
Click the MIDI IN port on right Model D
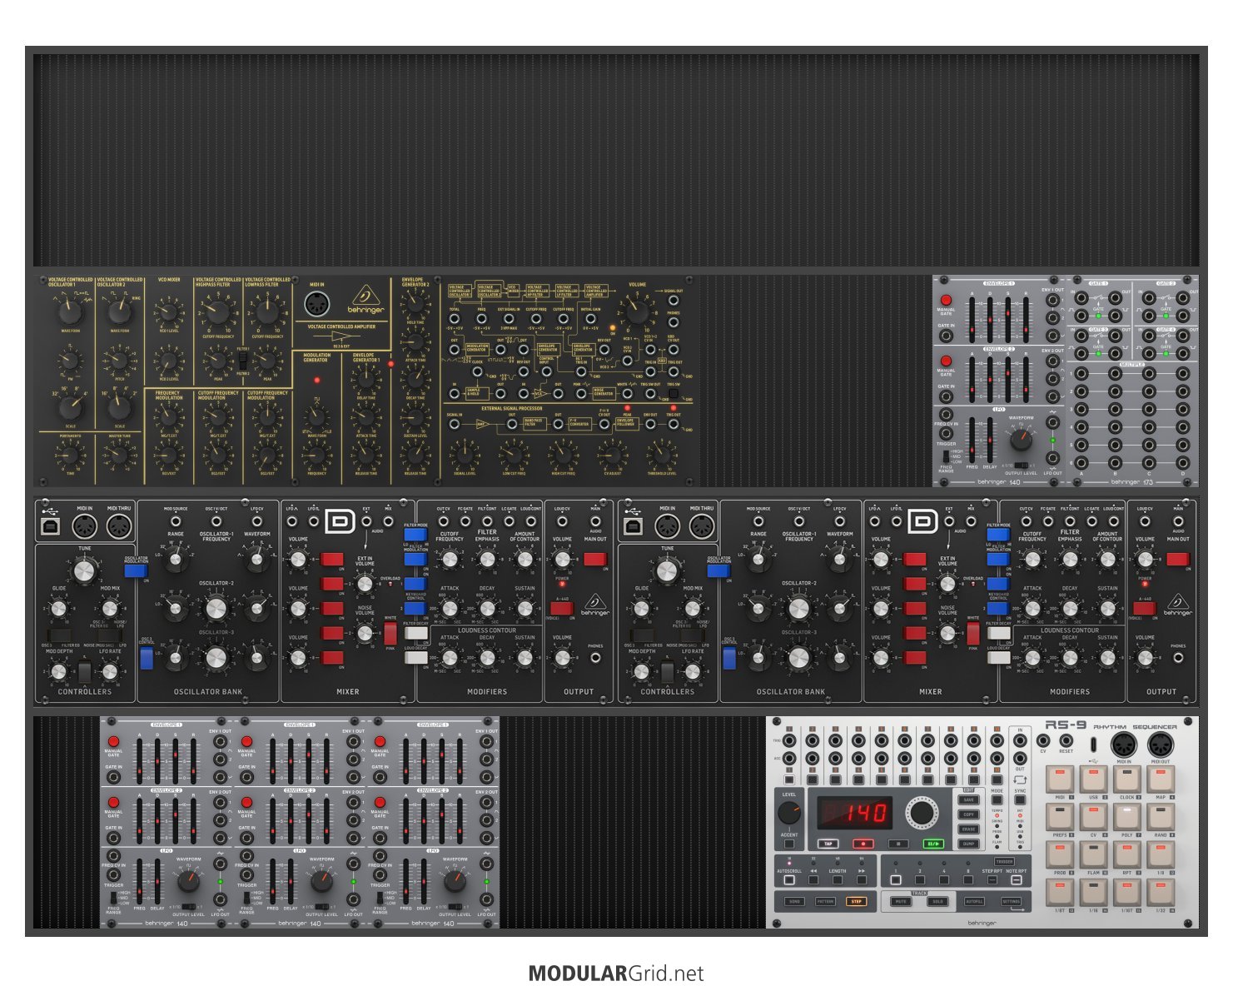(668, 526)
